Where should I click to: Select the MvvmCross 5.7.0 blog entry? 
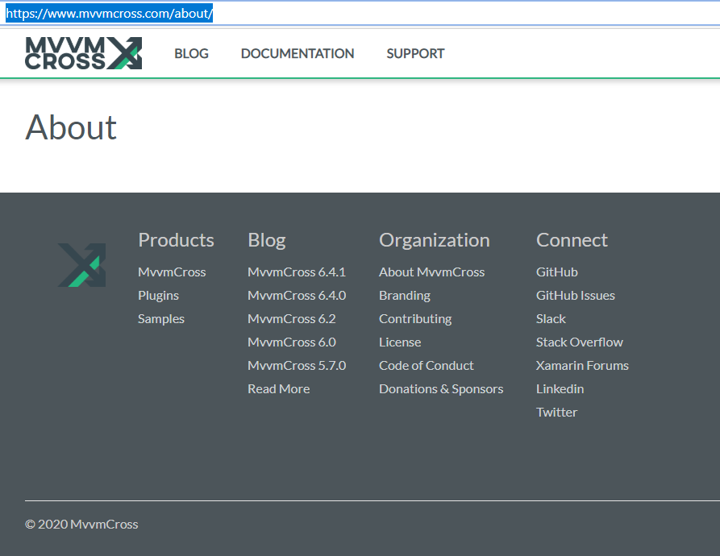tap(297, 365)
